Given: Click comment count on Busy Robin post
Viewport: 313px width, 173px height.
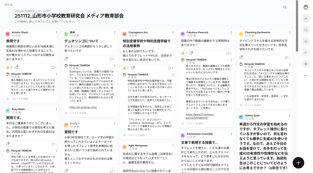Looking at the screenshot, I should click(54, 144).
